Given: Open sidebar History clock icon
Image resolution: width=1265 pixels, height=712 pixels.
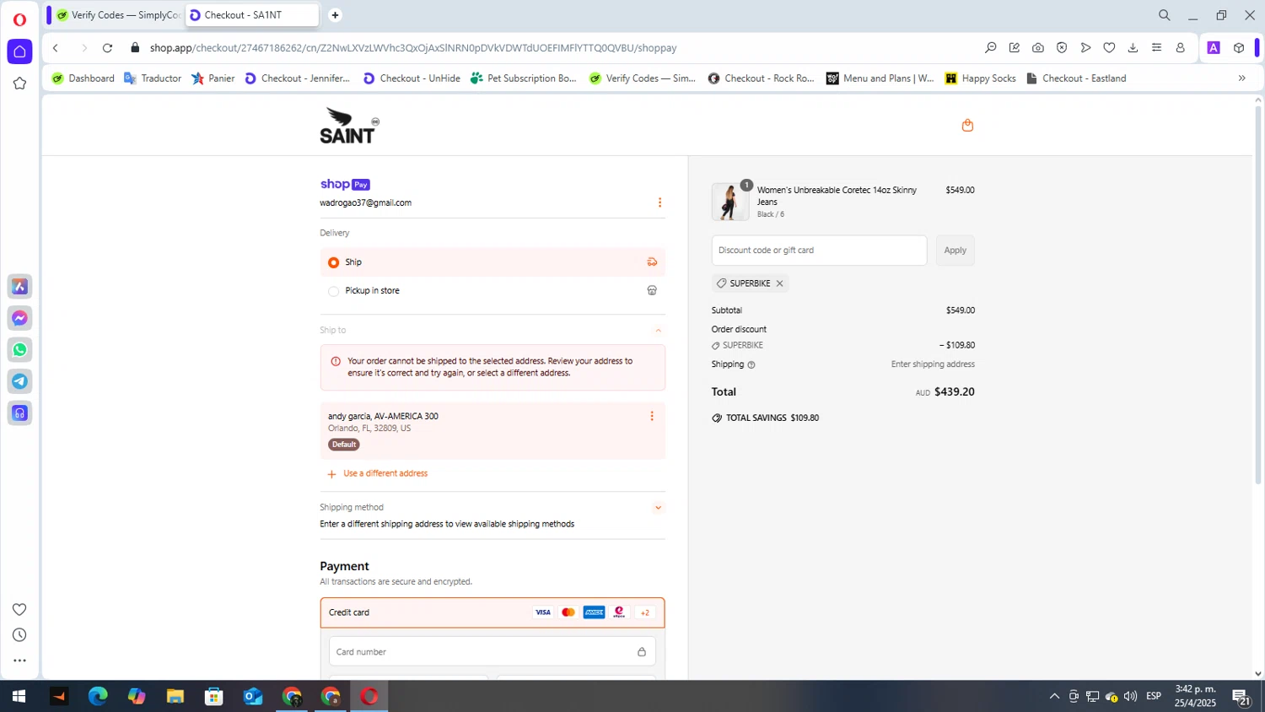Looking at the screenshot, I should (x=19, y=635).
